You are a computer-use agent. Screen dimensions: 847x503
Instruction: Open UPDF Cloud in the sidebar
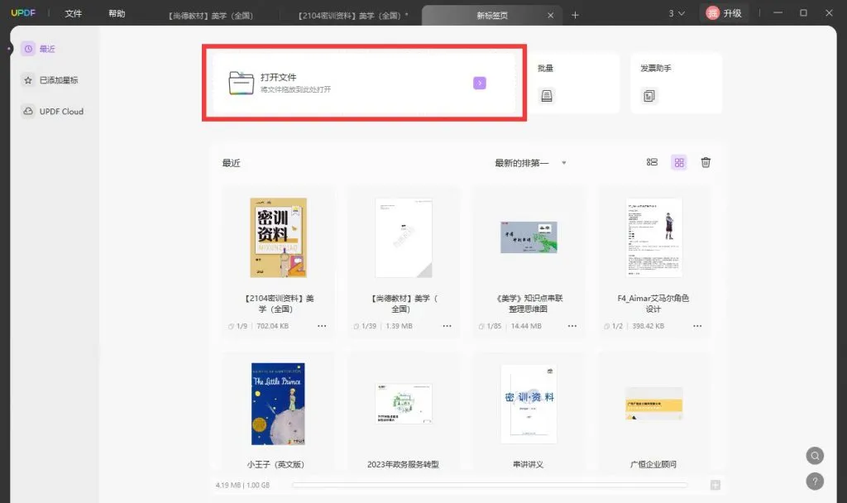(x=54, y=111)
